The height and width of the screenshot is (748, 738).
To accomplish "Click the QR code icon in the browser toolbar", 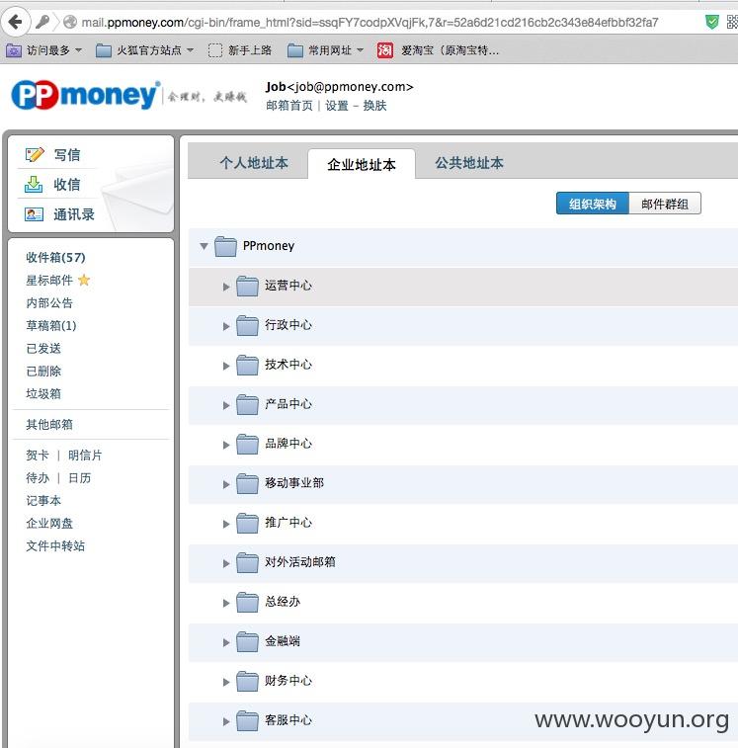I will 732,22.
